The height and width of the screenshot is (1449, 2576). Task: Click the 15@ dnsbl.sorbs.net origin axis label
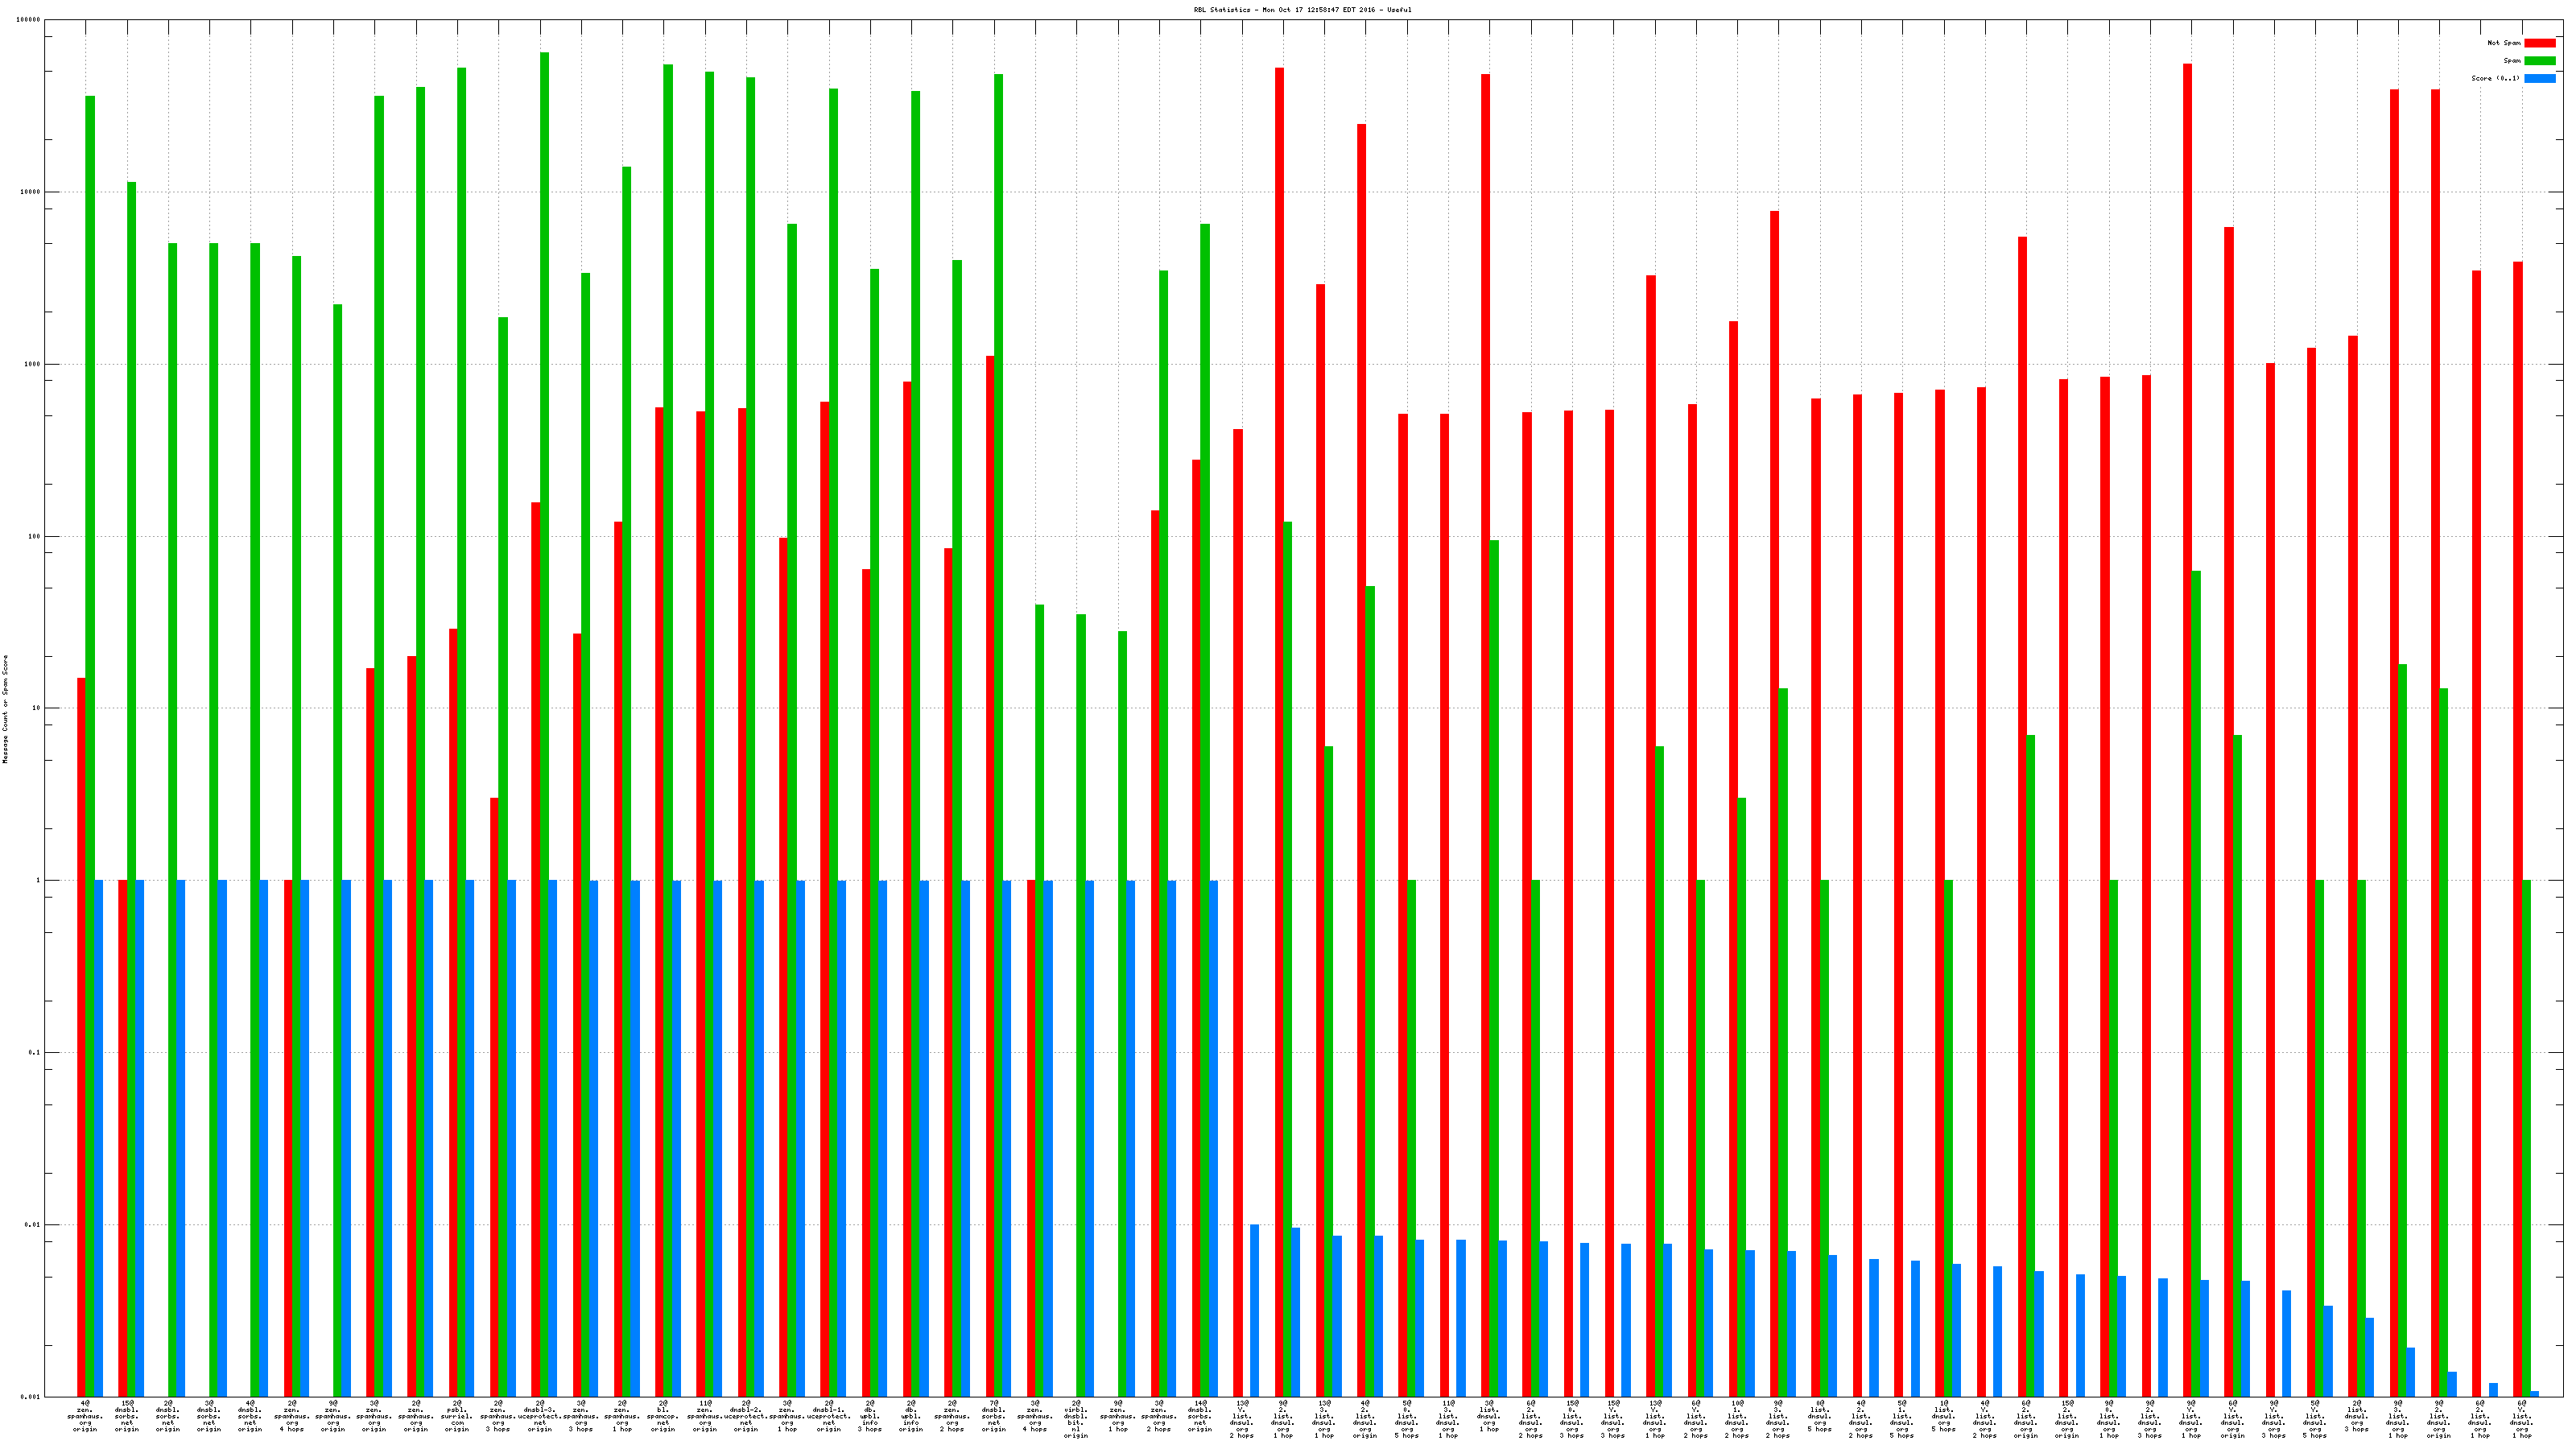(x=127, y=1416)
